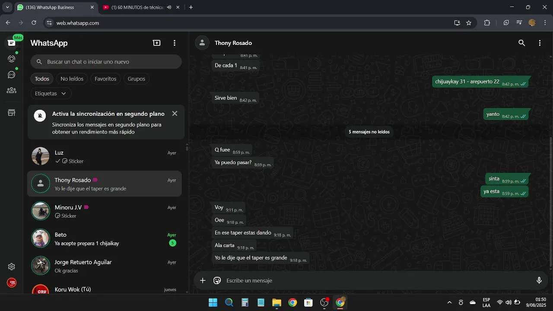Mute the YouTube tab audio icon

pyautogui.click(x=169, y=7)
